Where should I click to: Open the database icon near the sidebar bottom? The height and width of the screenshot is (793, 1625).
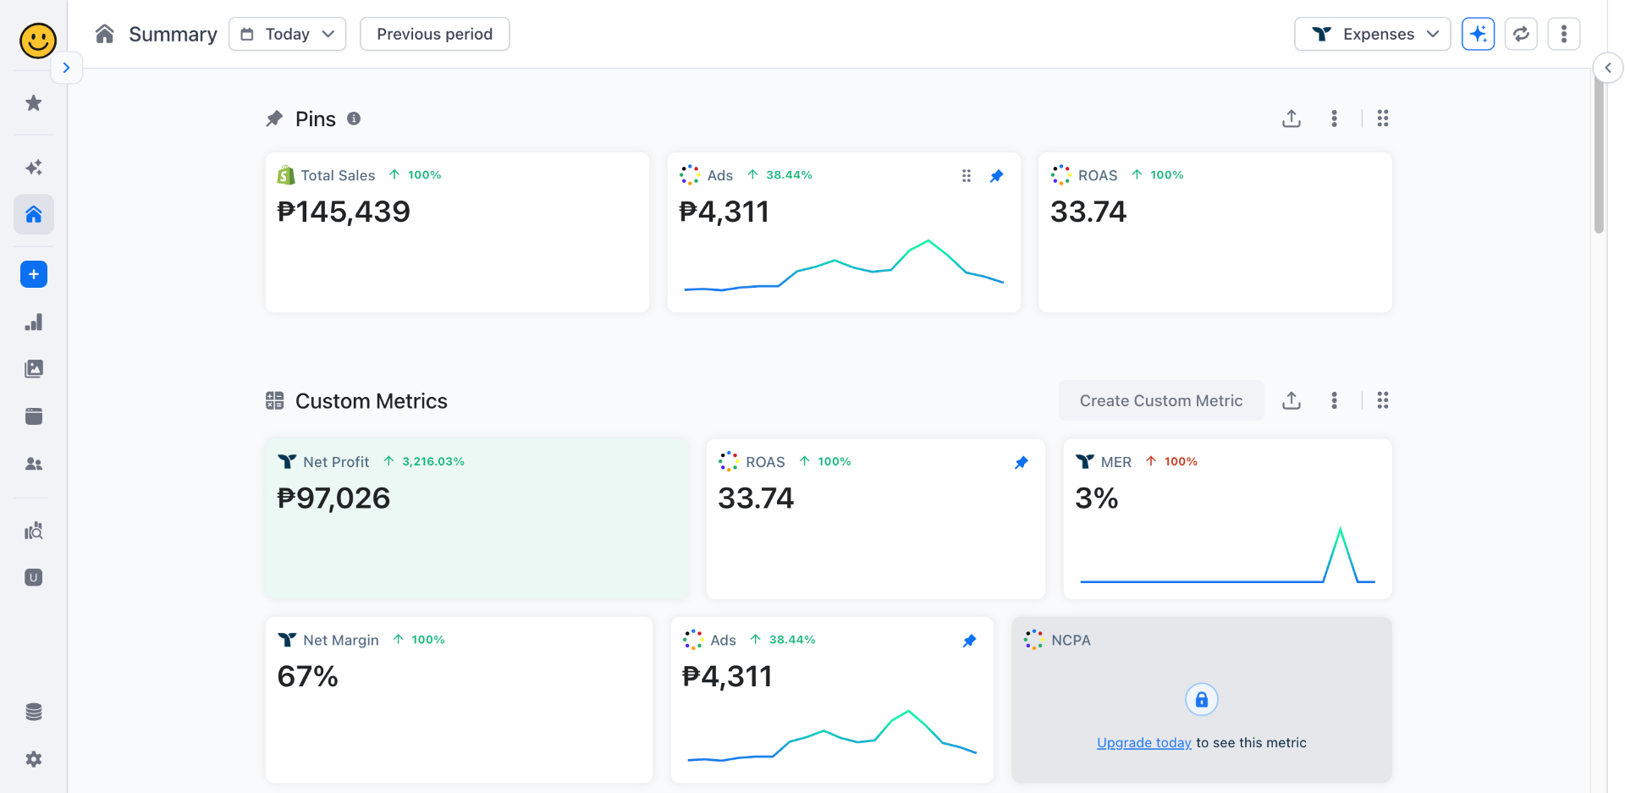33,711
